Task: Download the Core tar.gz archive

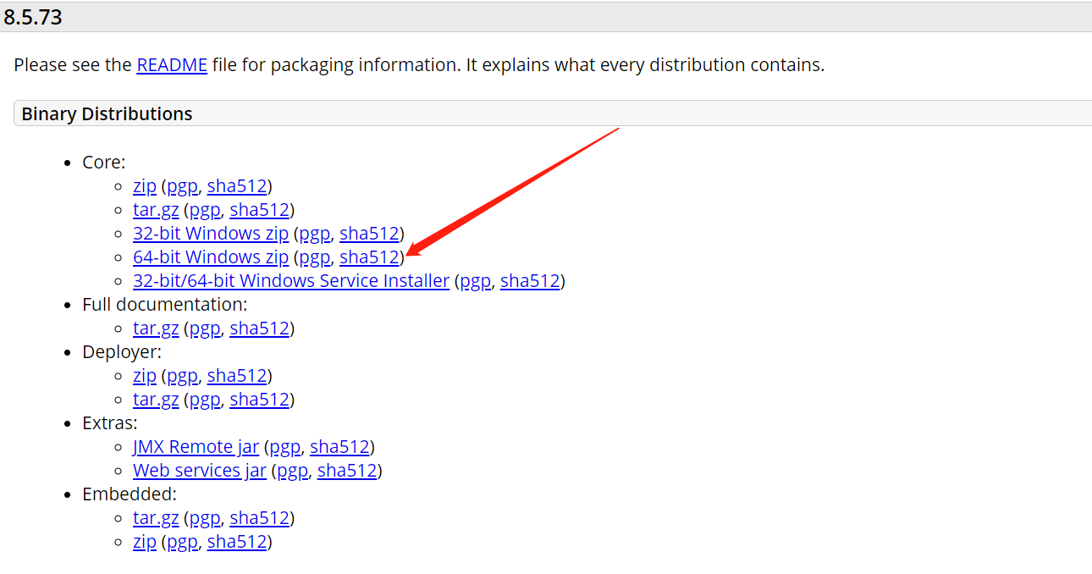Action: coord(156,210)
